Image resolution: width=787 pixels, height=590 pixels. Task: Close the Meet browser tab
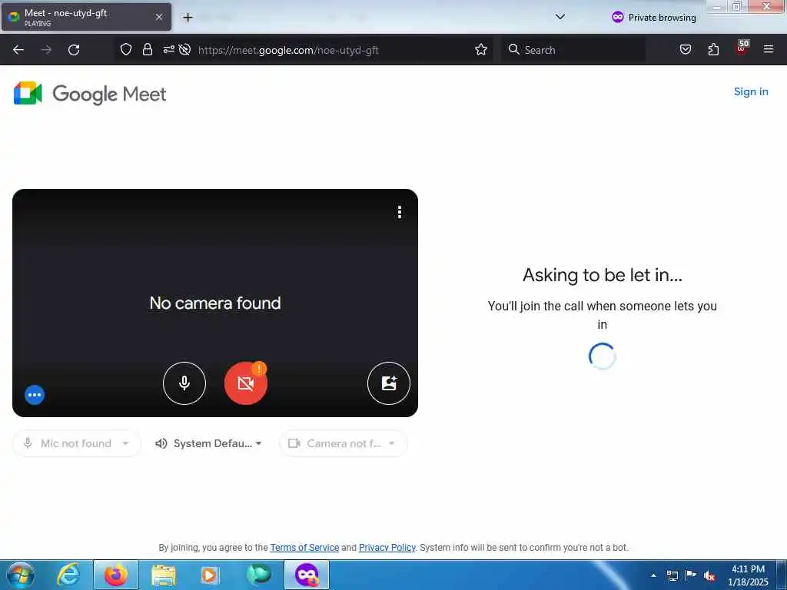click(x=159, y=17)
